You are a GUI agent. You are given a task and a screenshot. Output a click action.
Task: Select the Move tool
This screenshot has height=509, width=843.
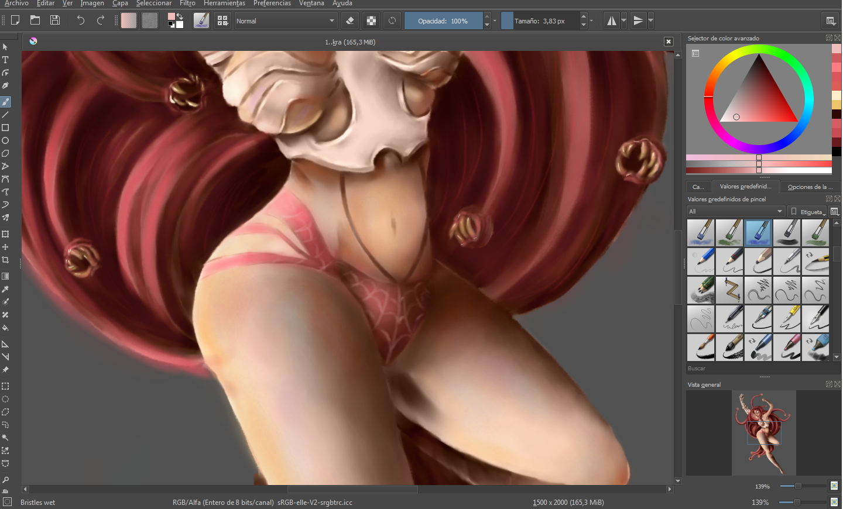pyautogui.click(x=5, y=247)
